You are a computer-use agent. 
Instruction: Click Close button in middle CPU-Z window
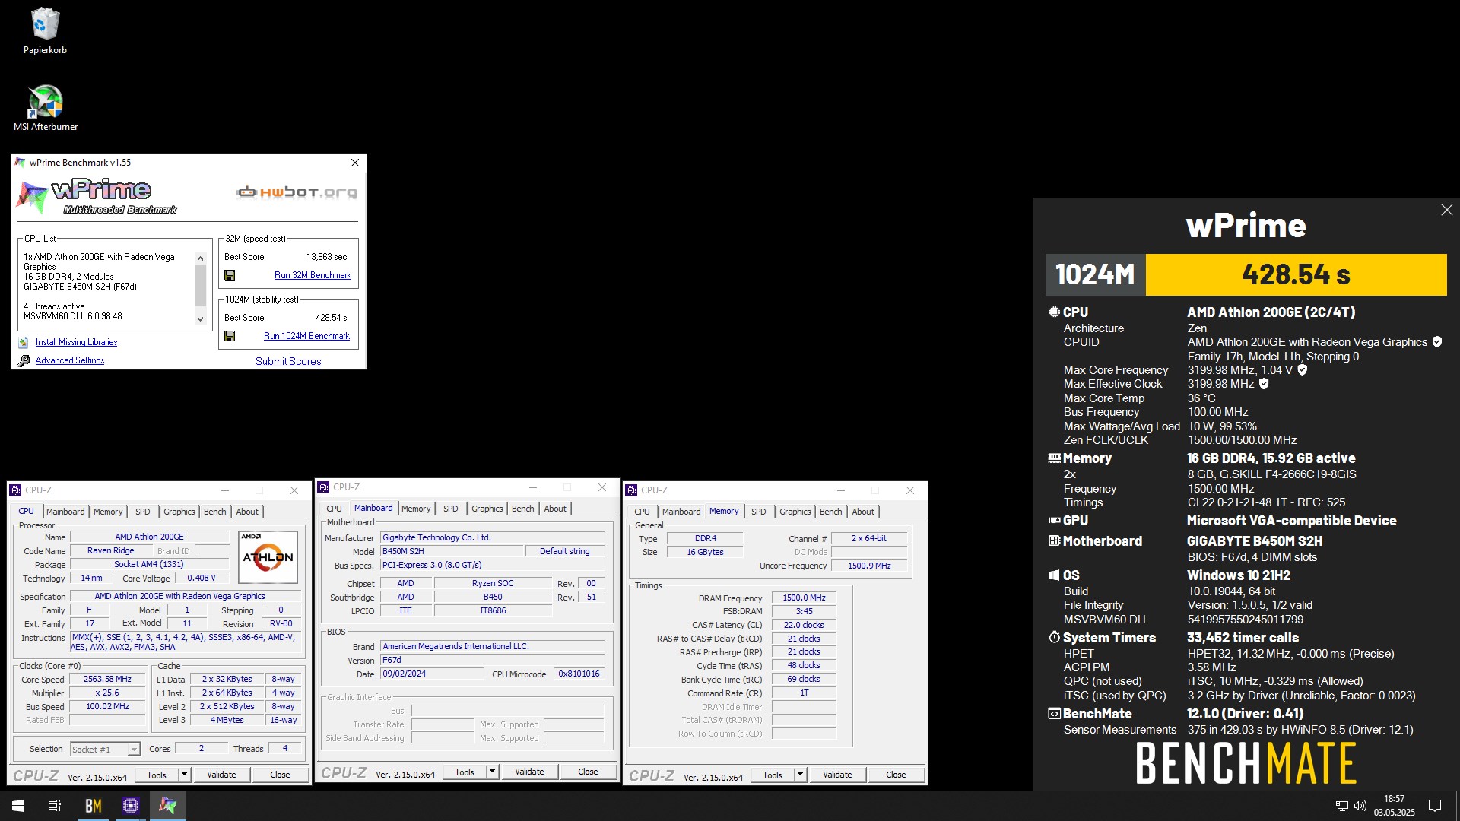(588, 772)
